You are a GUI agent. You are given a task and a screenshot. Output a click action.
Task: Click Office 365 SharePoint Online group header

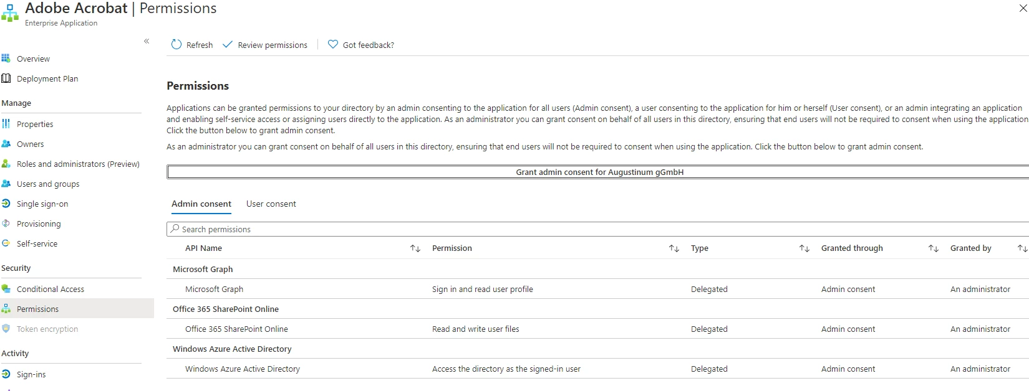coord(226,309)
